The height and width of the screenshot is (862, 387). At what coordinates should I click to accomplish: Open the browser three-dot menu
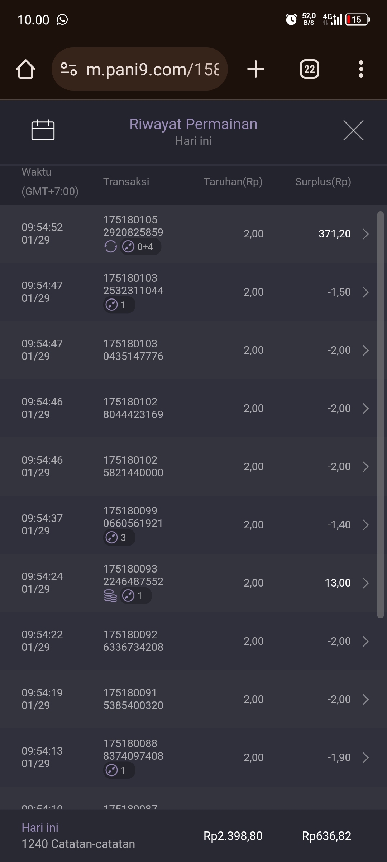point(361,69)
